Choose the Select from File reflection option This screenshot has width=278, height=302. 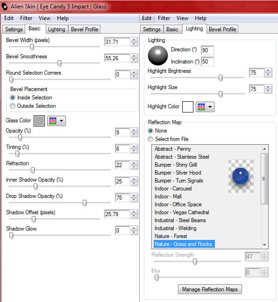click(168, 139)
